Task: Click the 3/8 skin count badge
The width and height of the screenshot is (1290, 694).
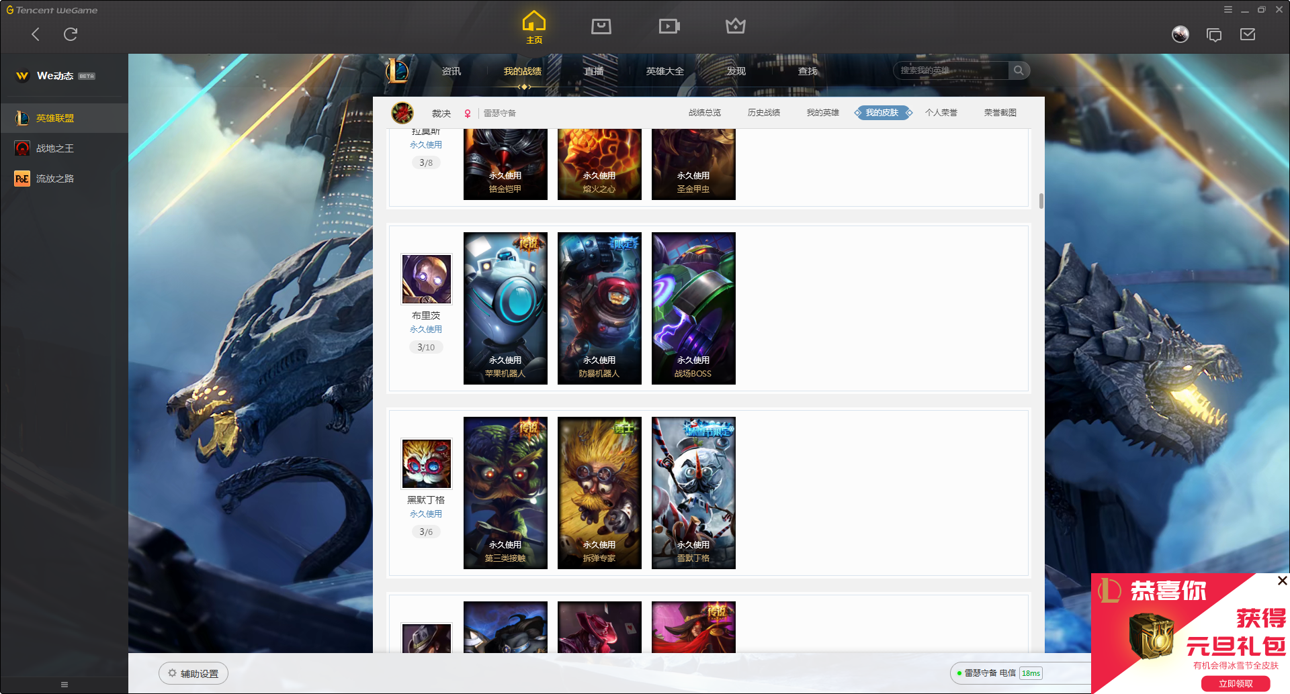Action: (426, 162)
